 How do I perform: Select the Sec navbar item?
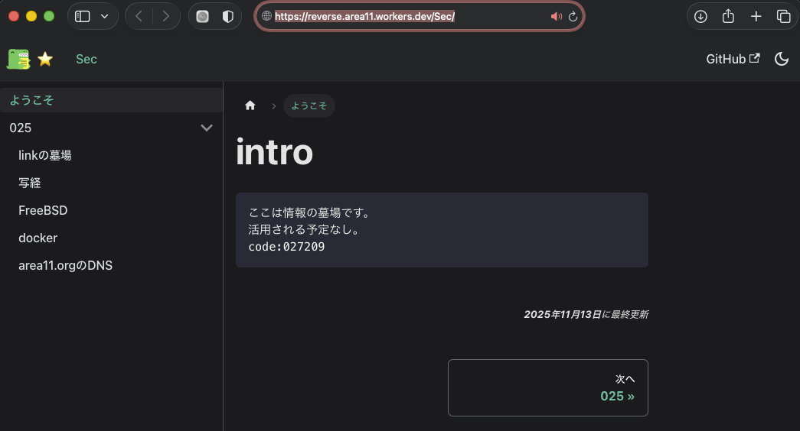pos(87,59)
